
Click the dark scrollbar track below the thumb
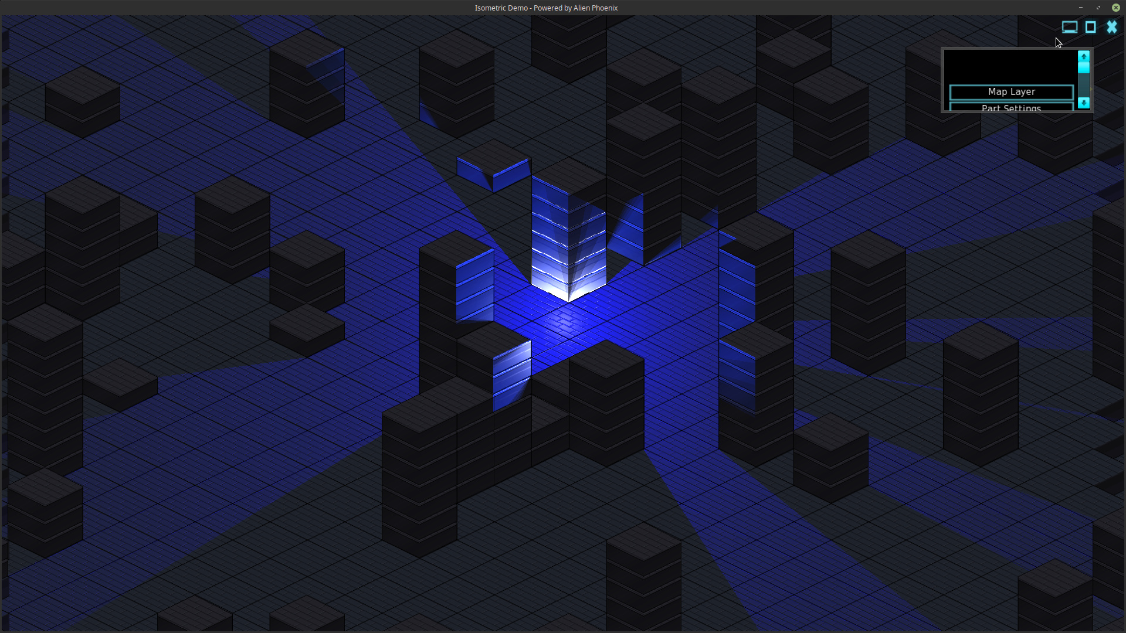click(x=1083, y=85)
